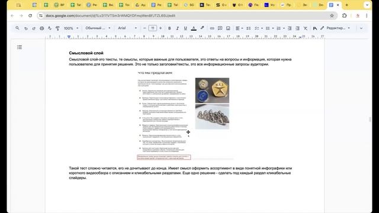
Task: Reload the current page
Action: click(30, 16)
